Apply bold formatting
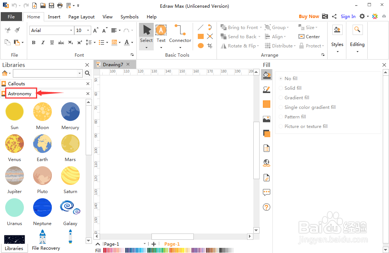 [33, 42]
